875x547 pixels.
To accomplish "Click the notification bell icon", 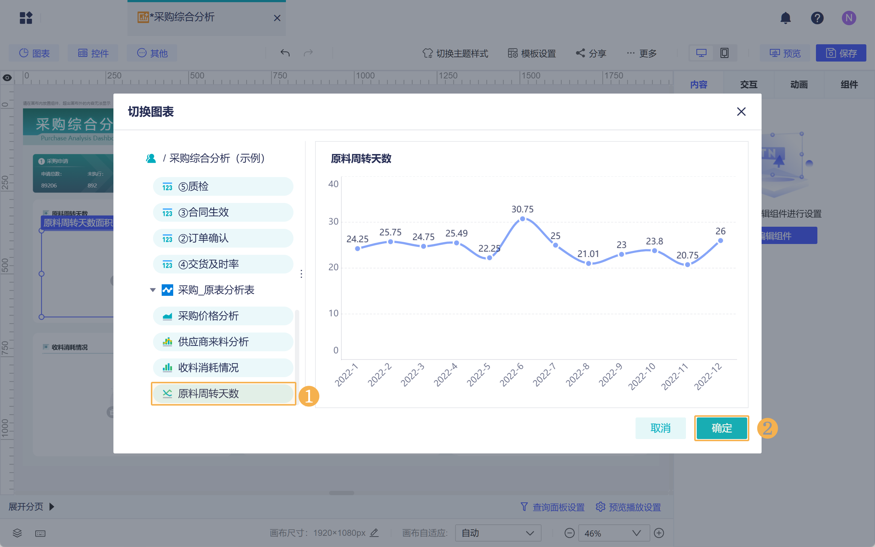I will coord(785,18).
